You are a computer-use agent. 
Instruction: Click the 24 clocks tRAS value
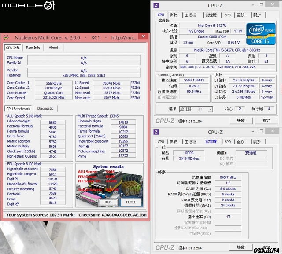pyautogui.click(x=228, y=205)
